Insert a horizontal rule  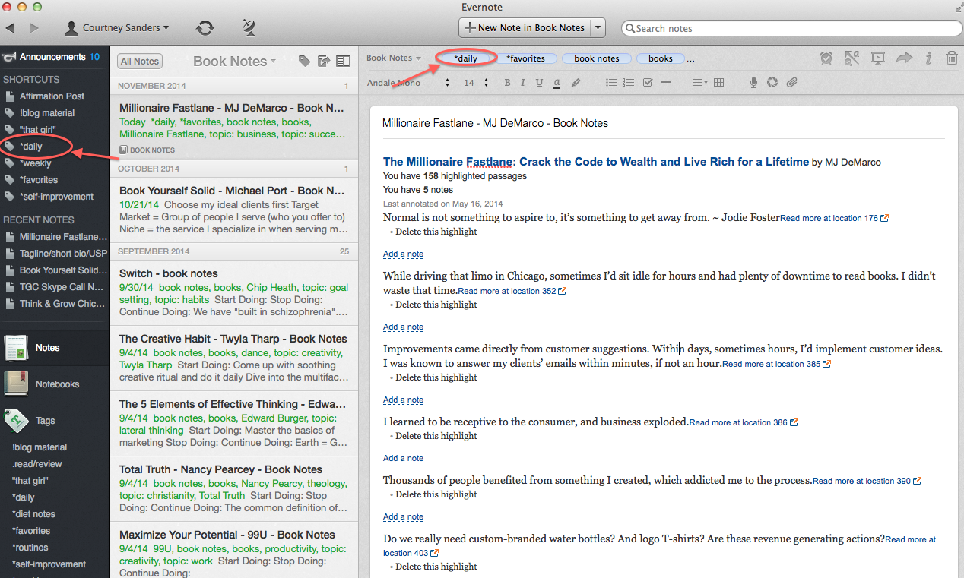tap(667, 83)
